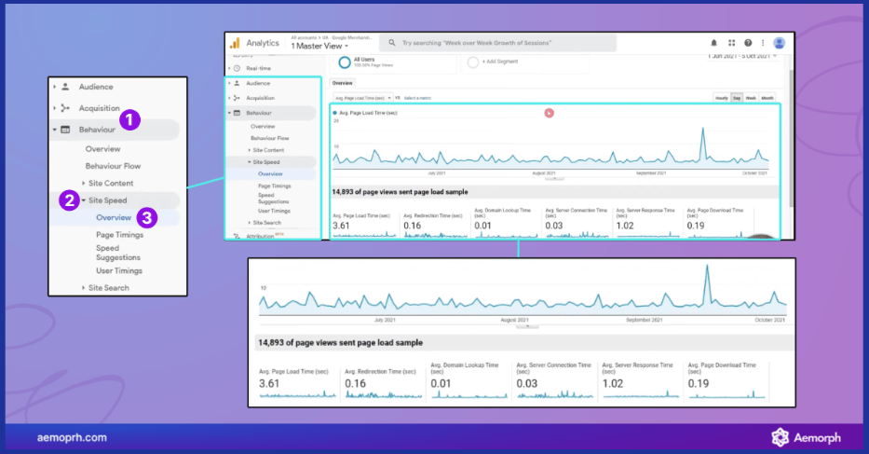Click the Acquisition icon in the enlarged left panel
The height and width of the screenshot is (454, 869).
65,108
